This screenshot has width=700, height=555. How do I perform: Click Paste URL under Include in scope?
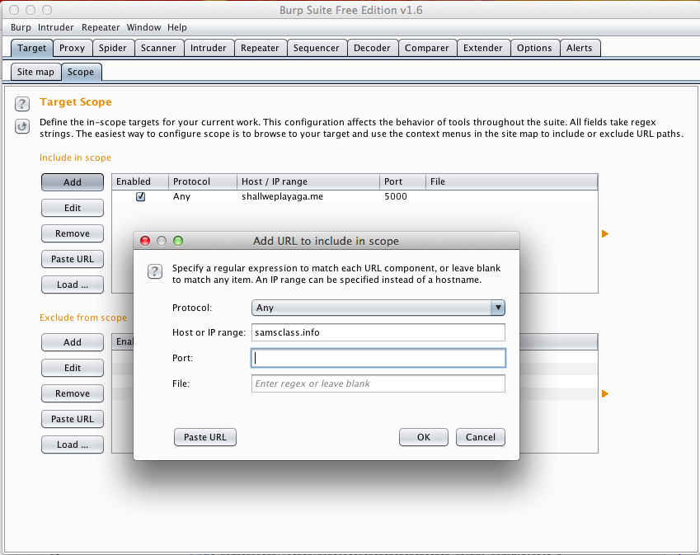coord(73,259)
